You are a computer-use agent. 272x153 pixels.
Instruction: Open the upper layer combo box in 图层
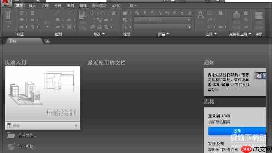click(x=162, y=20)
